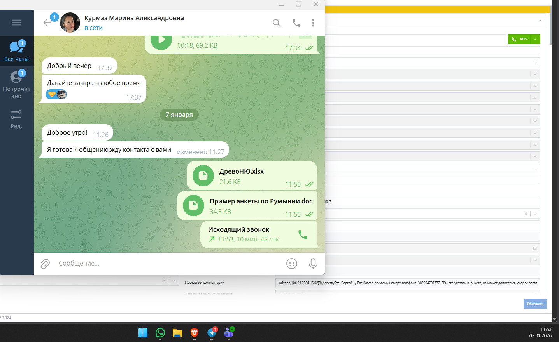The height and width of the screenshot is (342, 559).
Task: Open File Explorer from the taskbar
Action: tap(177, 333)
